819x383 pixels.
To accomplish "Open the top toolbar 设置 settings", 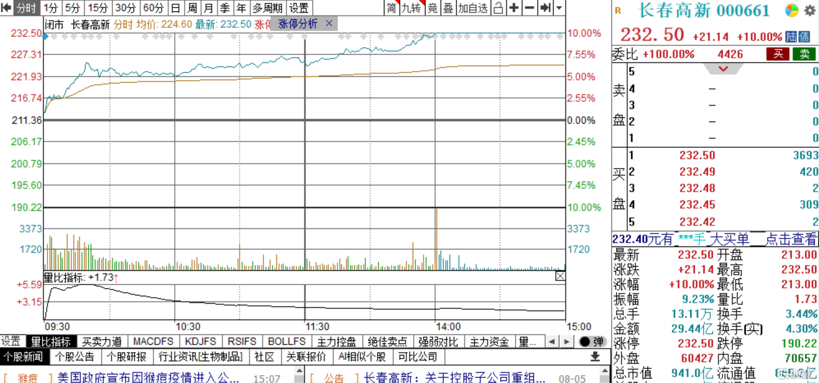I will [299, 8].
